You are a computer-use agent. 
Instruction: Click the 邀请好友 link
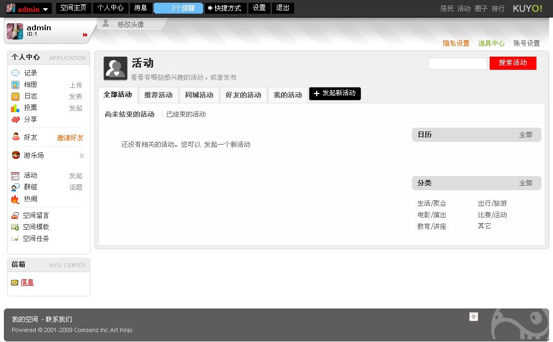70,138
